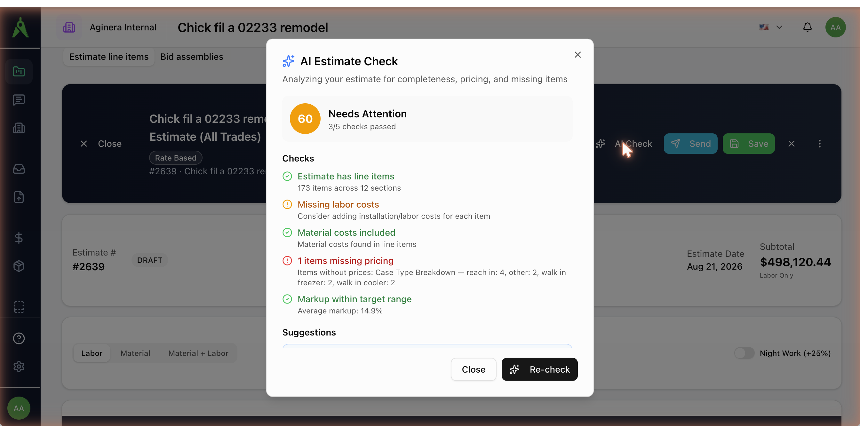Viewport: 860px width, 426px height.
Task: Click the 'Estimate has line items' check title
Action: point(346,176)
